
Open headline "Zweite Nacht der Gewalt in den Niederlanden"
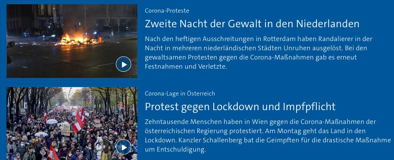[x=252, y=24]
